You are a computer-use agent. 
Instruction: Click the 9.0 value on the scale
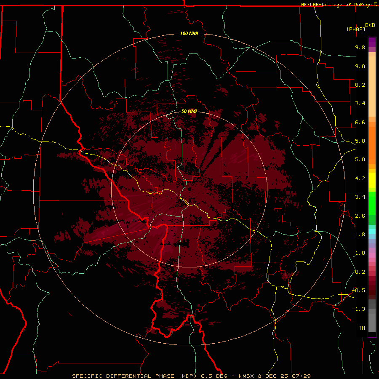[360, 66]
